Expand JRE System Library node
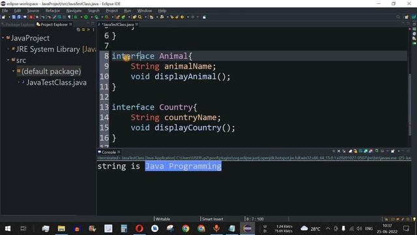 coord(8,49)
